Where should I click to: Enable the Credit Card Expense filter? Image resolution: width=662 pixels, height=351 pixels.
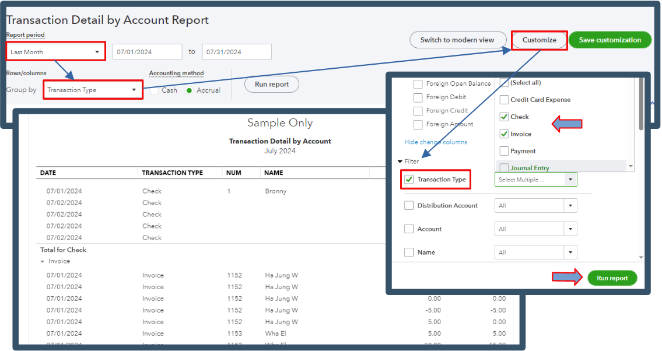(x=503, y=99)
